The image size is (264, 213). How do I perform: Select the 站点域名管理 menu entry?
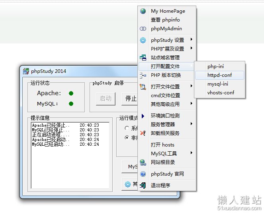tap(167, 58)
